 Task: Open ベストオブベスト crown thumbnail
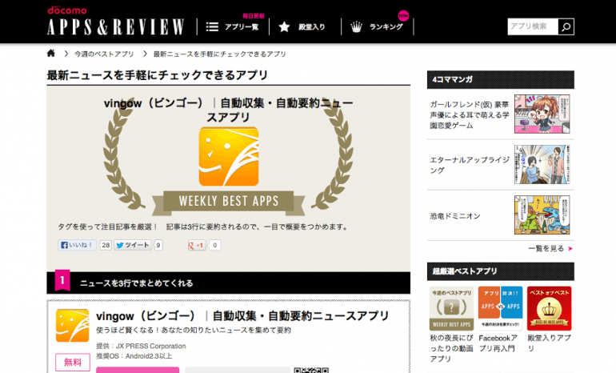click(550, 308)
